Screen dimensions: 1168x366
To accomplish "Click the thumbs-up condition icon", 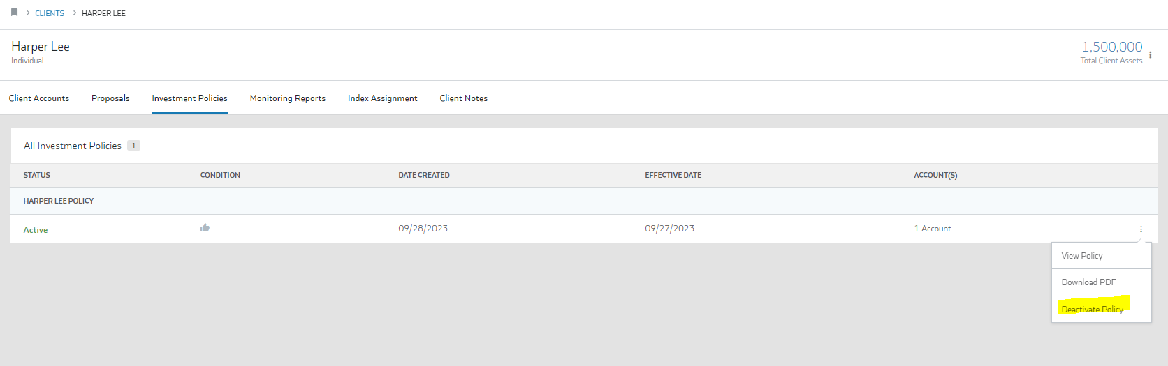I will click(205, 228).
